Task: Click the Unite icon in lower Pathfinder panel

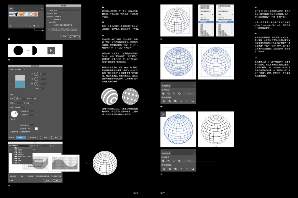Action: [163, 161]
